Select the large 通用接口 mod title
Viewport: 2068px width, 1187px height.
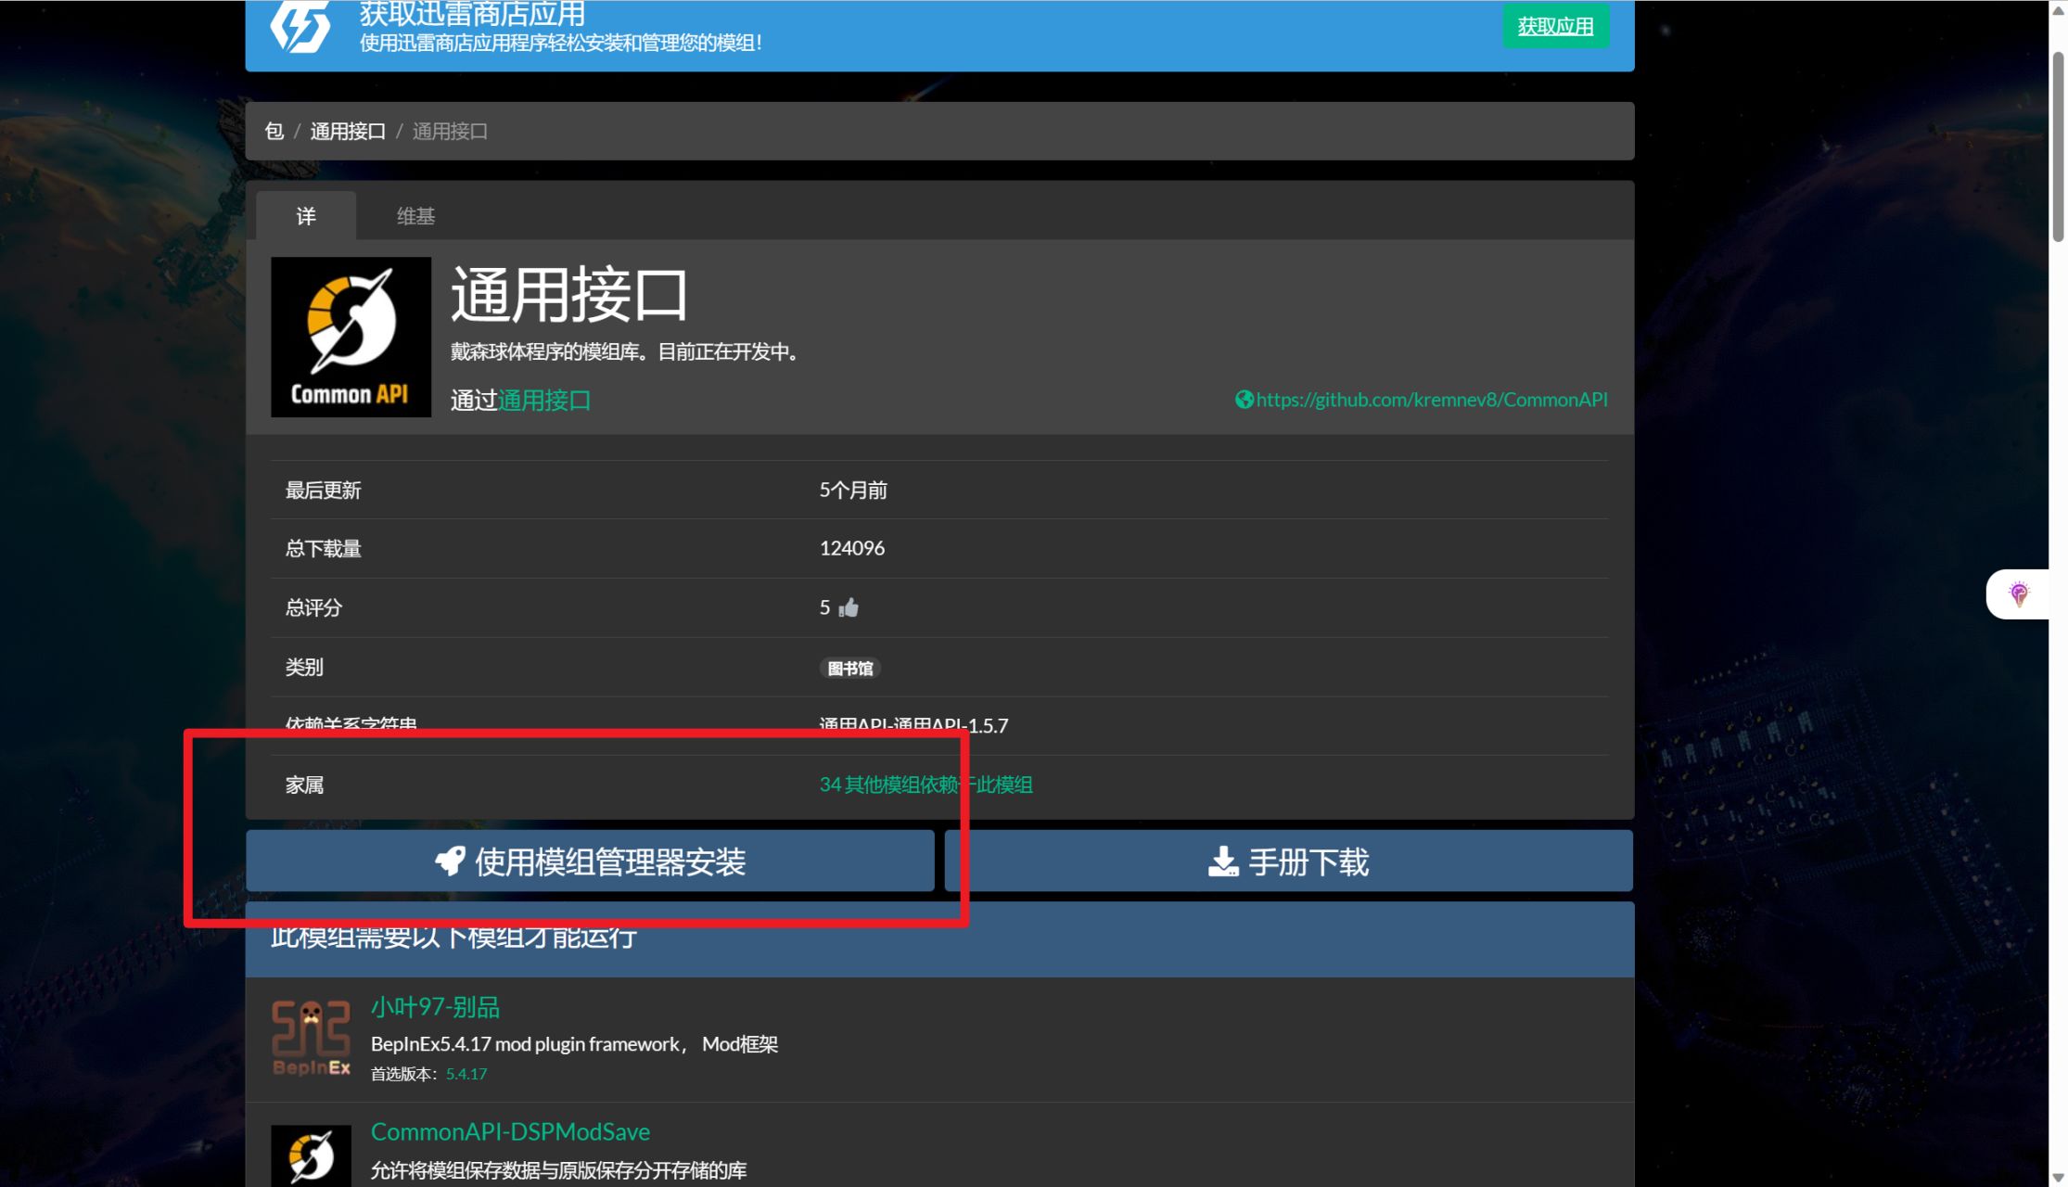coord(568,294)
